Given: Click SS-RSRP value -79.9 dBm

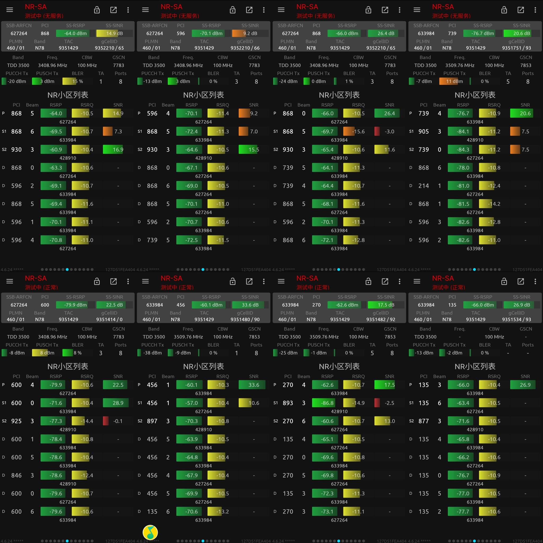Looking at the screenshot, I should point(75,305).
